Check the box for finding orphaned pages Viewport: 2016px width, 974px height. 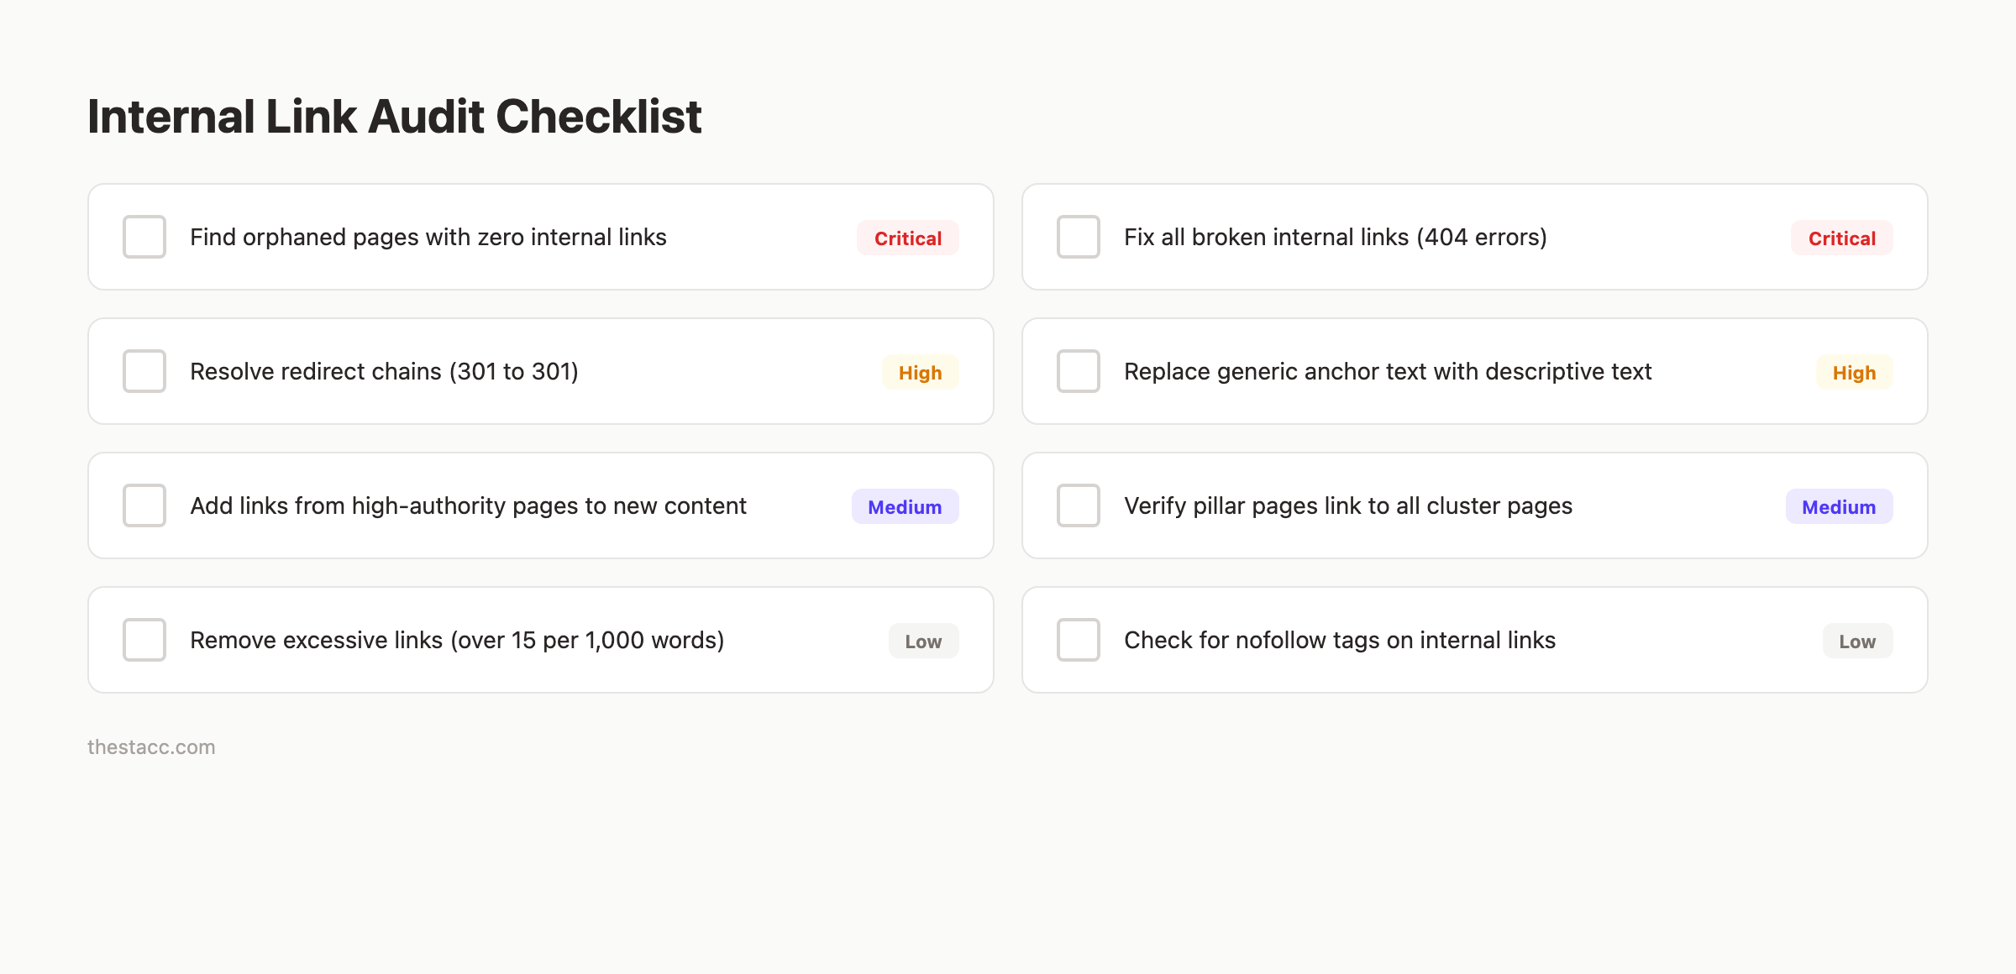tap(143, 237)
